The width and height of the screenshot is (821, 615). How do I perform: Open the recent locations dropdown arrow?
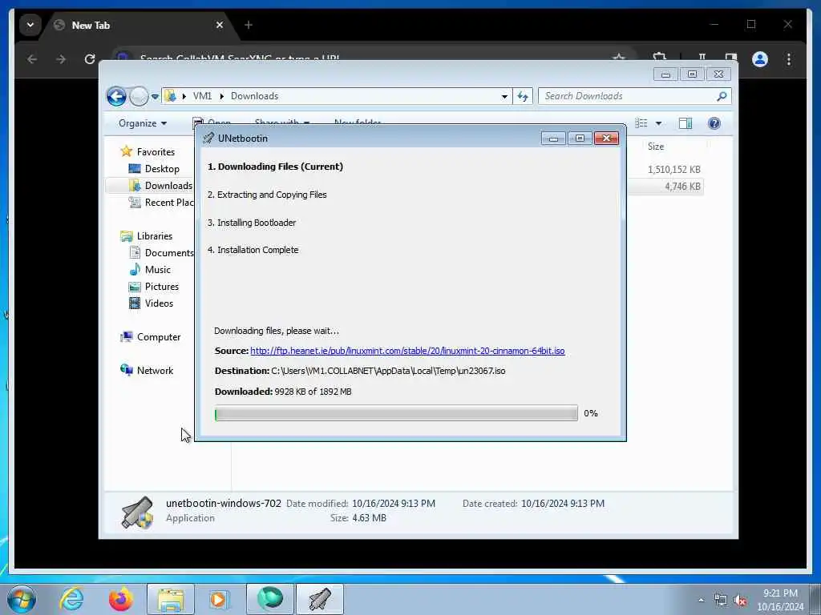pos(155,97)
